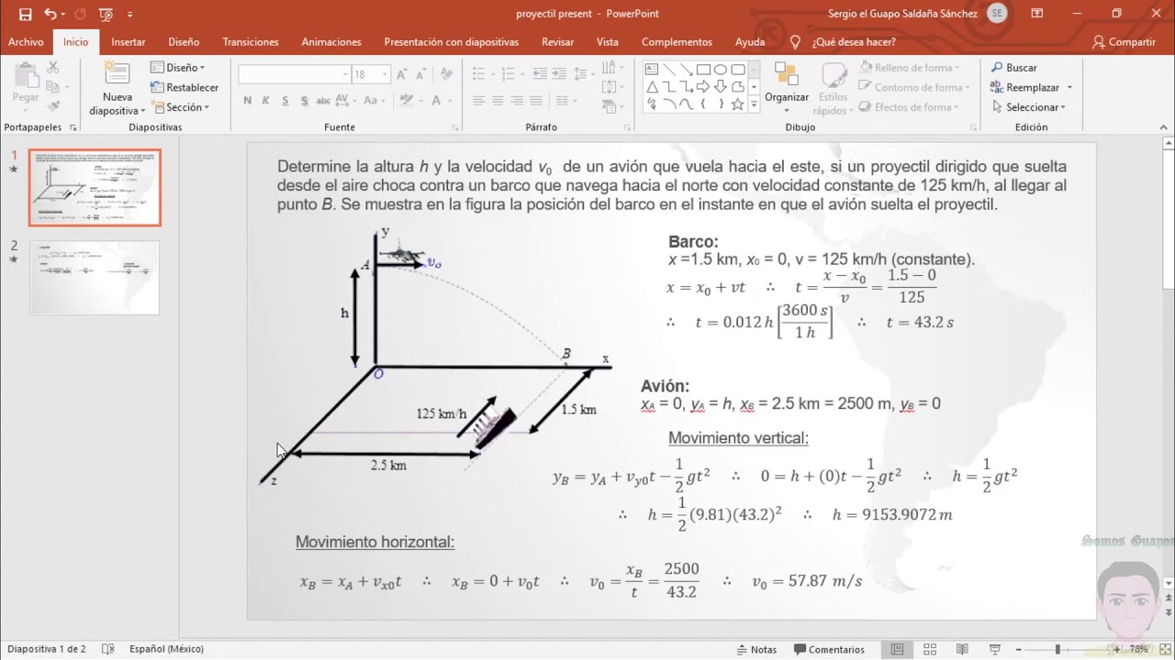Align text left

[x=478, y=101]
